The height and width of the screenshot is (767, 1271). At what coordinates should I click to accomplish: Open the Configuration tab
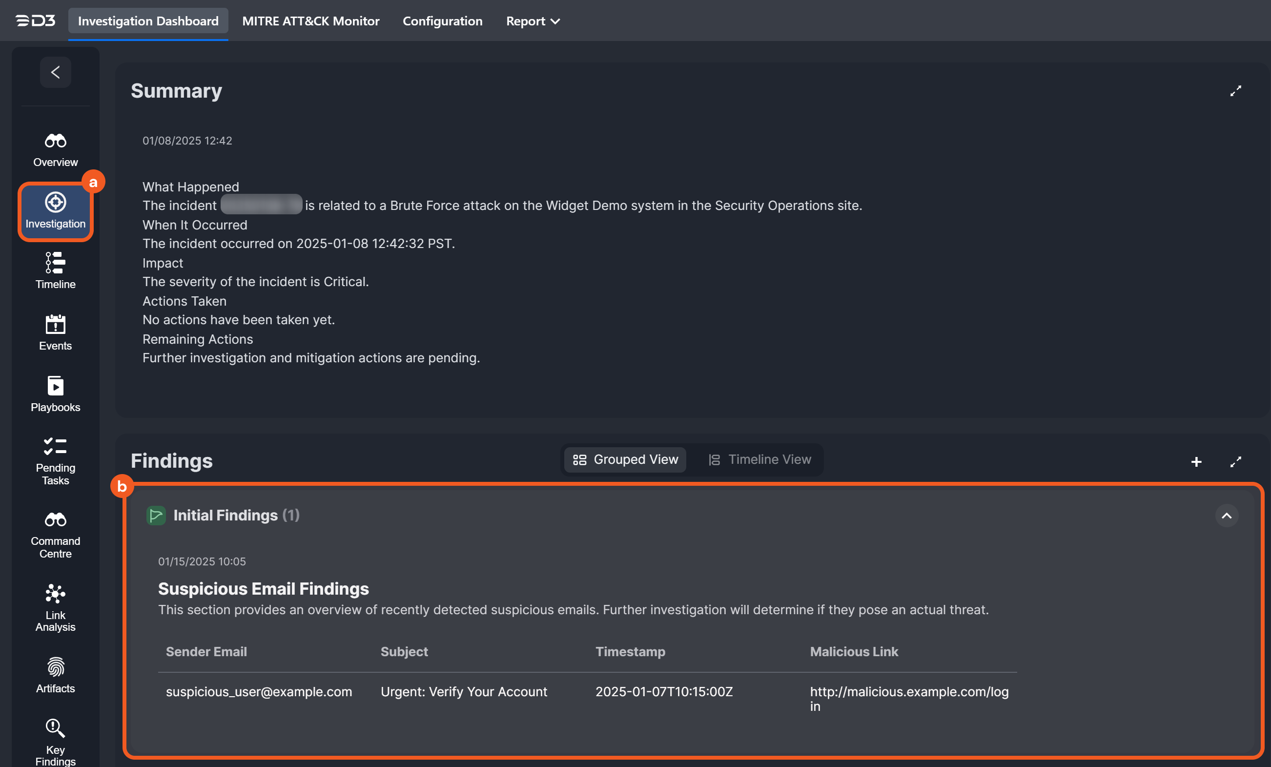click(442, 21)
